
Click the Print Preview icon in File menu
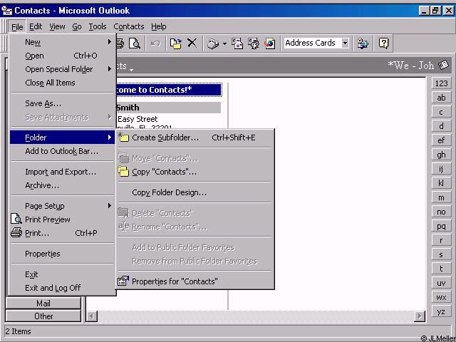click(x=16, y=219)
